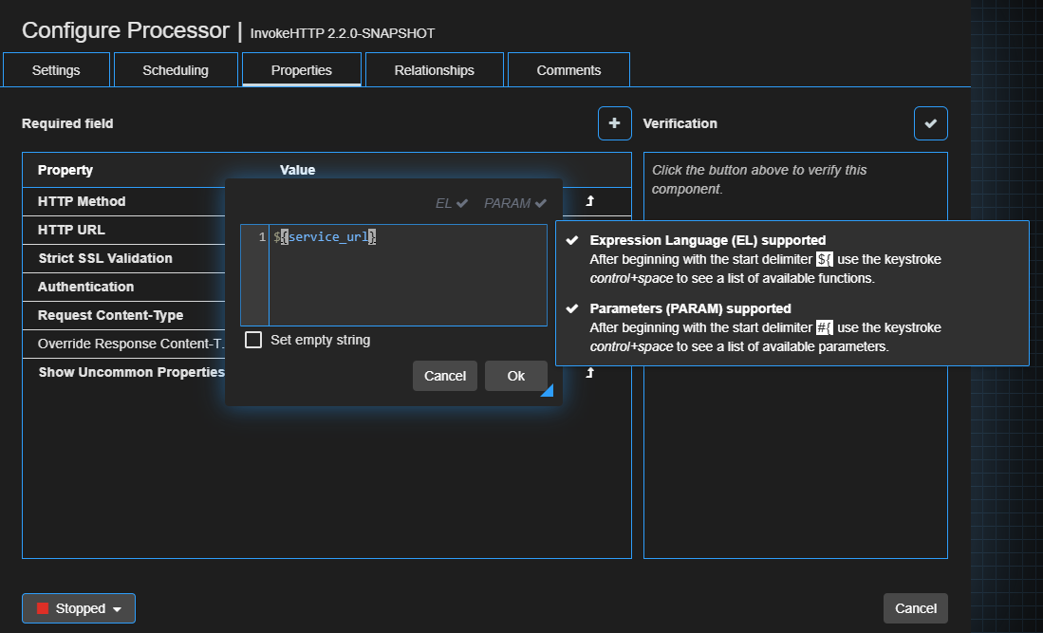Click checkmark beside Expression Language supported
Screen dimensions: 1043x633
(x=570, y=239)
